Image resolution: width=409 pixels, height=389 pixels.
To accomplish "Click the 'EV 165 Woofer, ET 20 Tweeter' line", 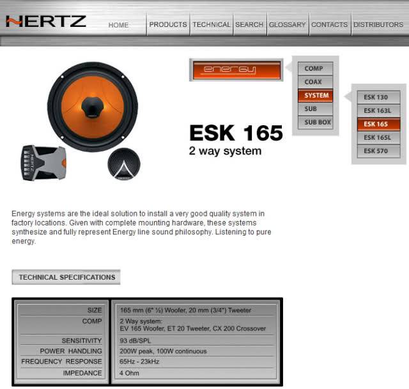I will tap(193, 328).
